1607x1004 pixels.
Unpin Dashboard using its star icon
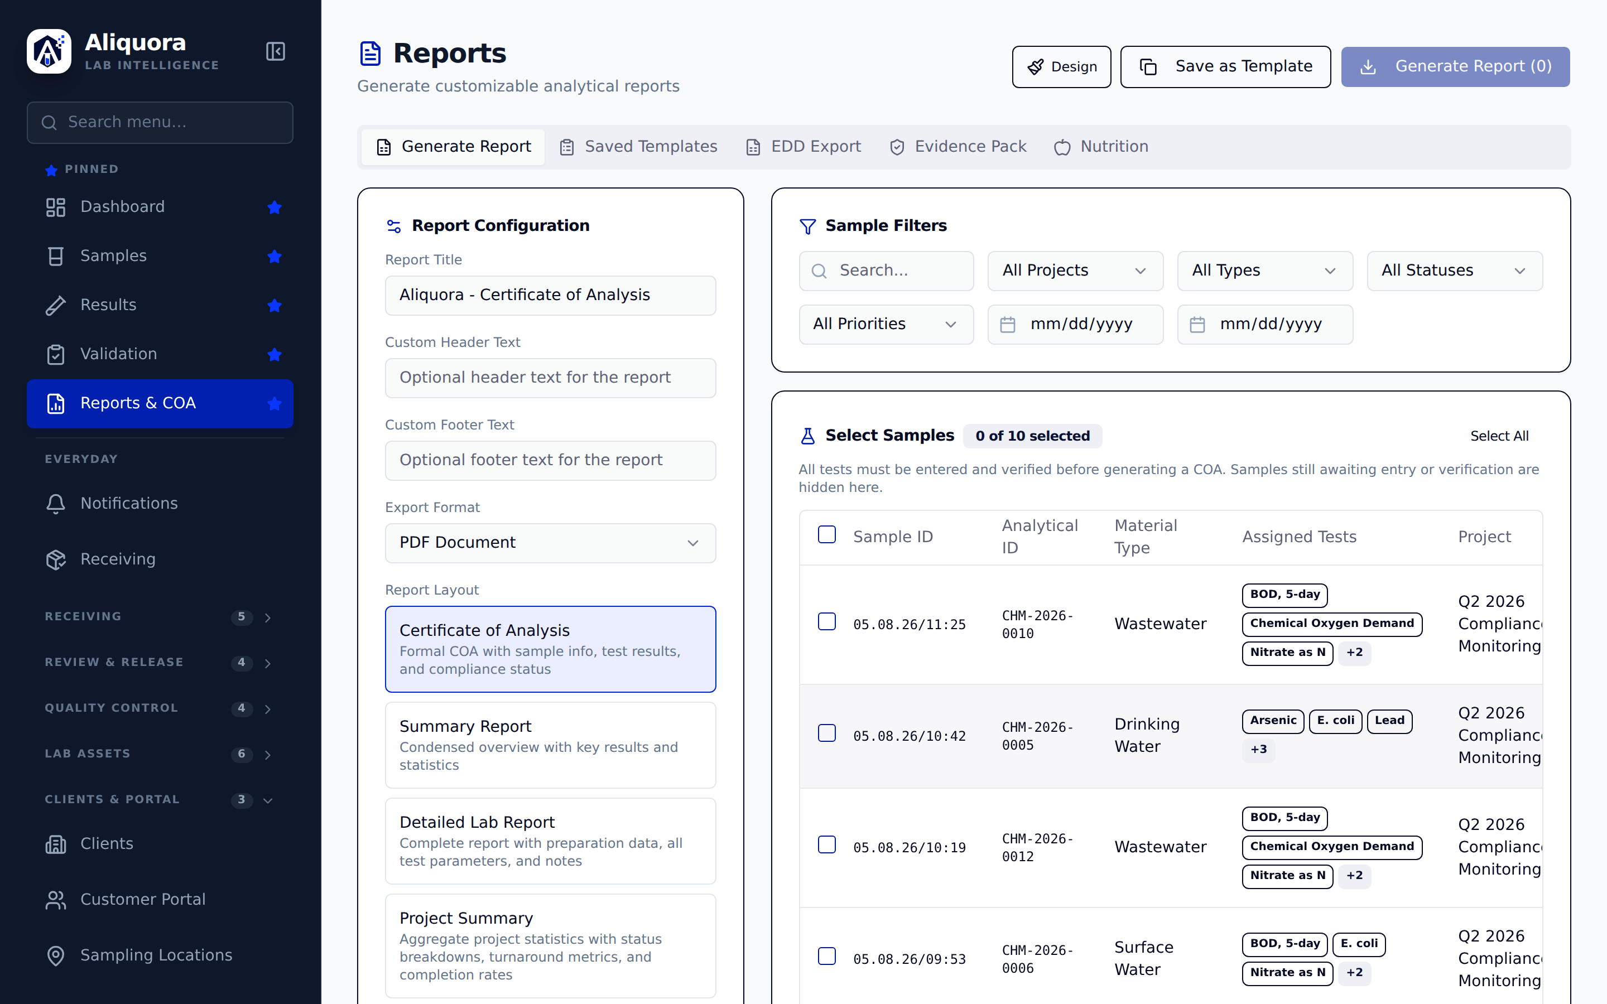coord(275,207)
